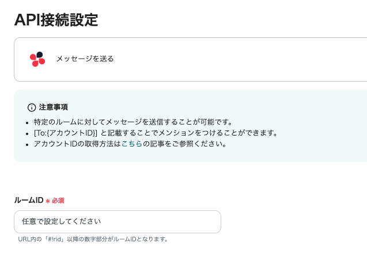Viewport: 367px width, 258px height.
Task: Click the helper text below ルームID field
Action: coord(93,239)
